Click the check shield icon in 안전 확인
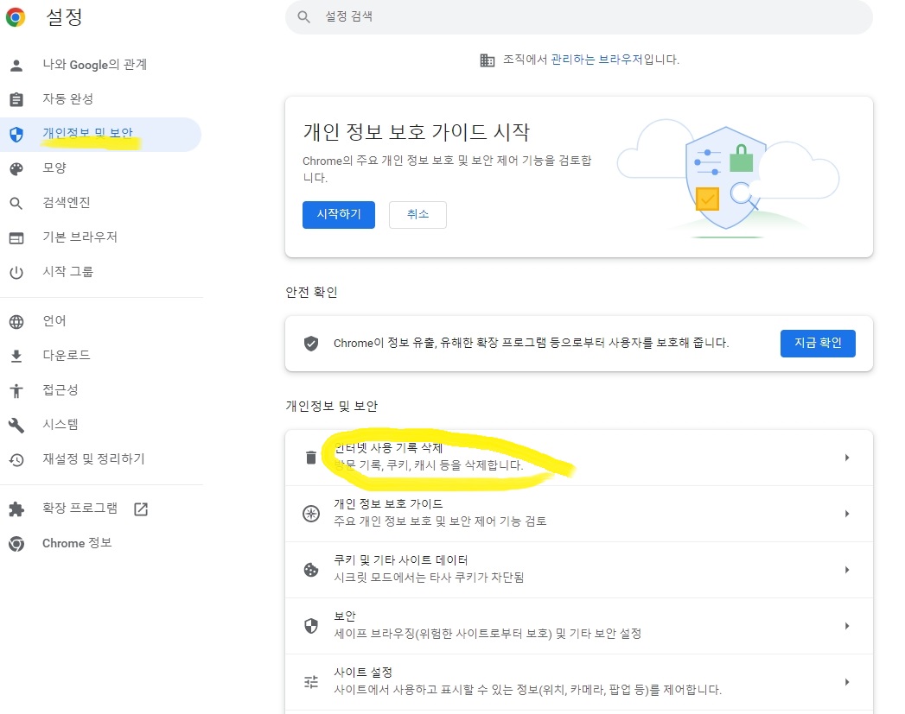905x714 pixels. (311, 344)
